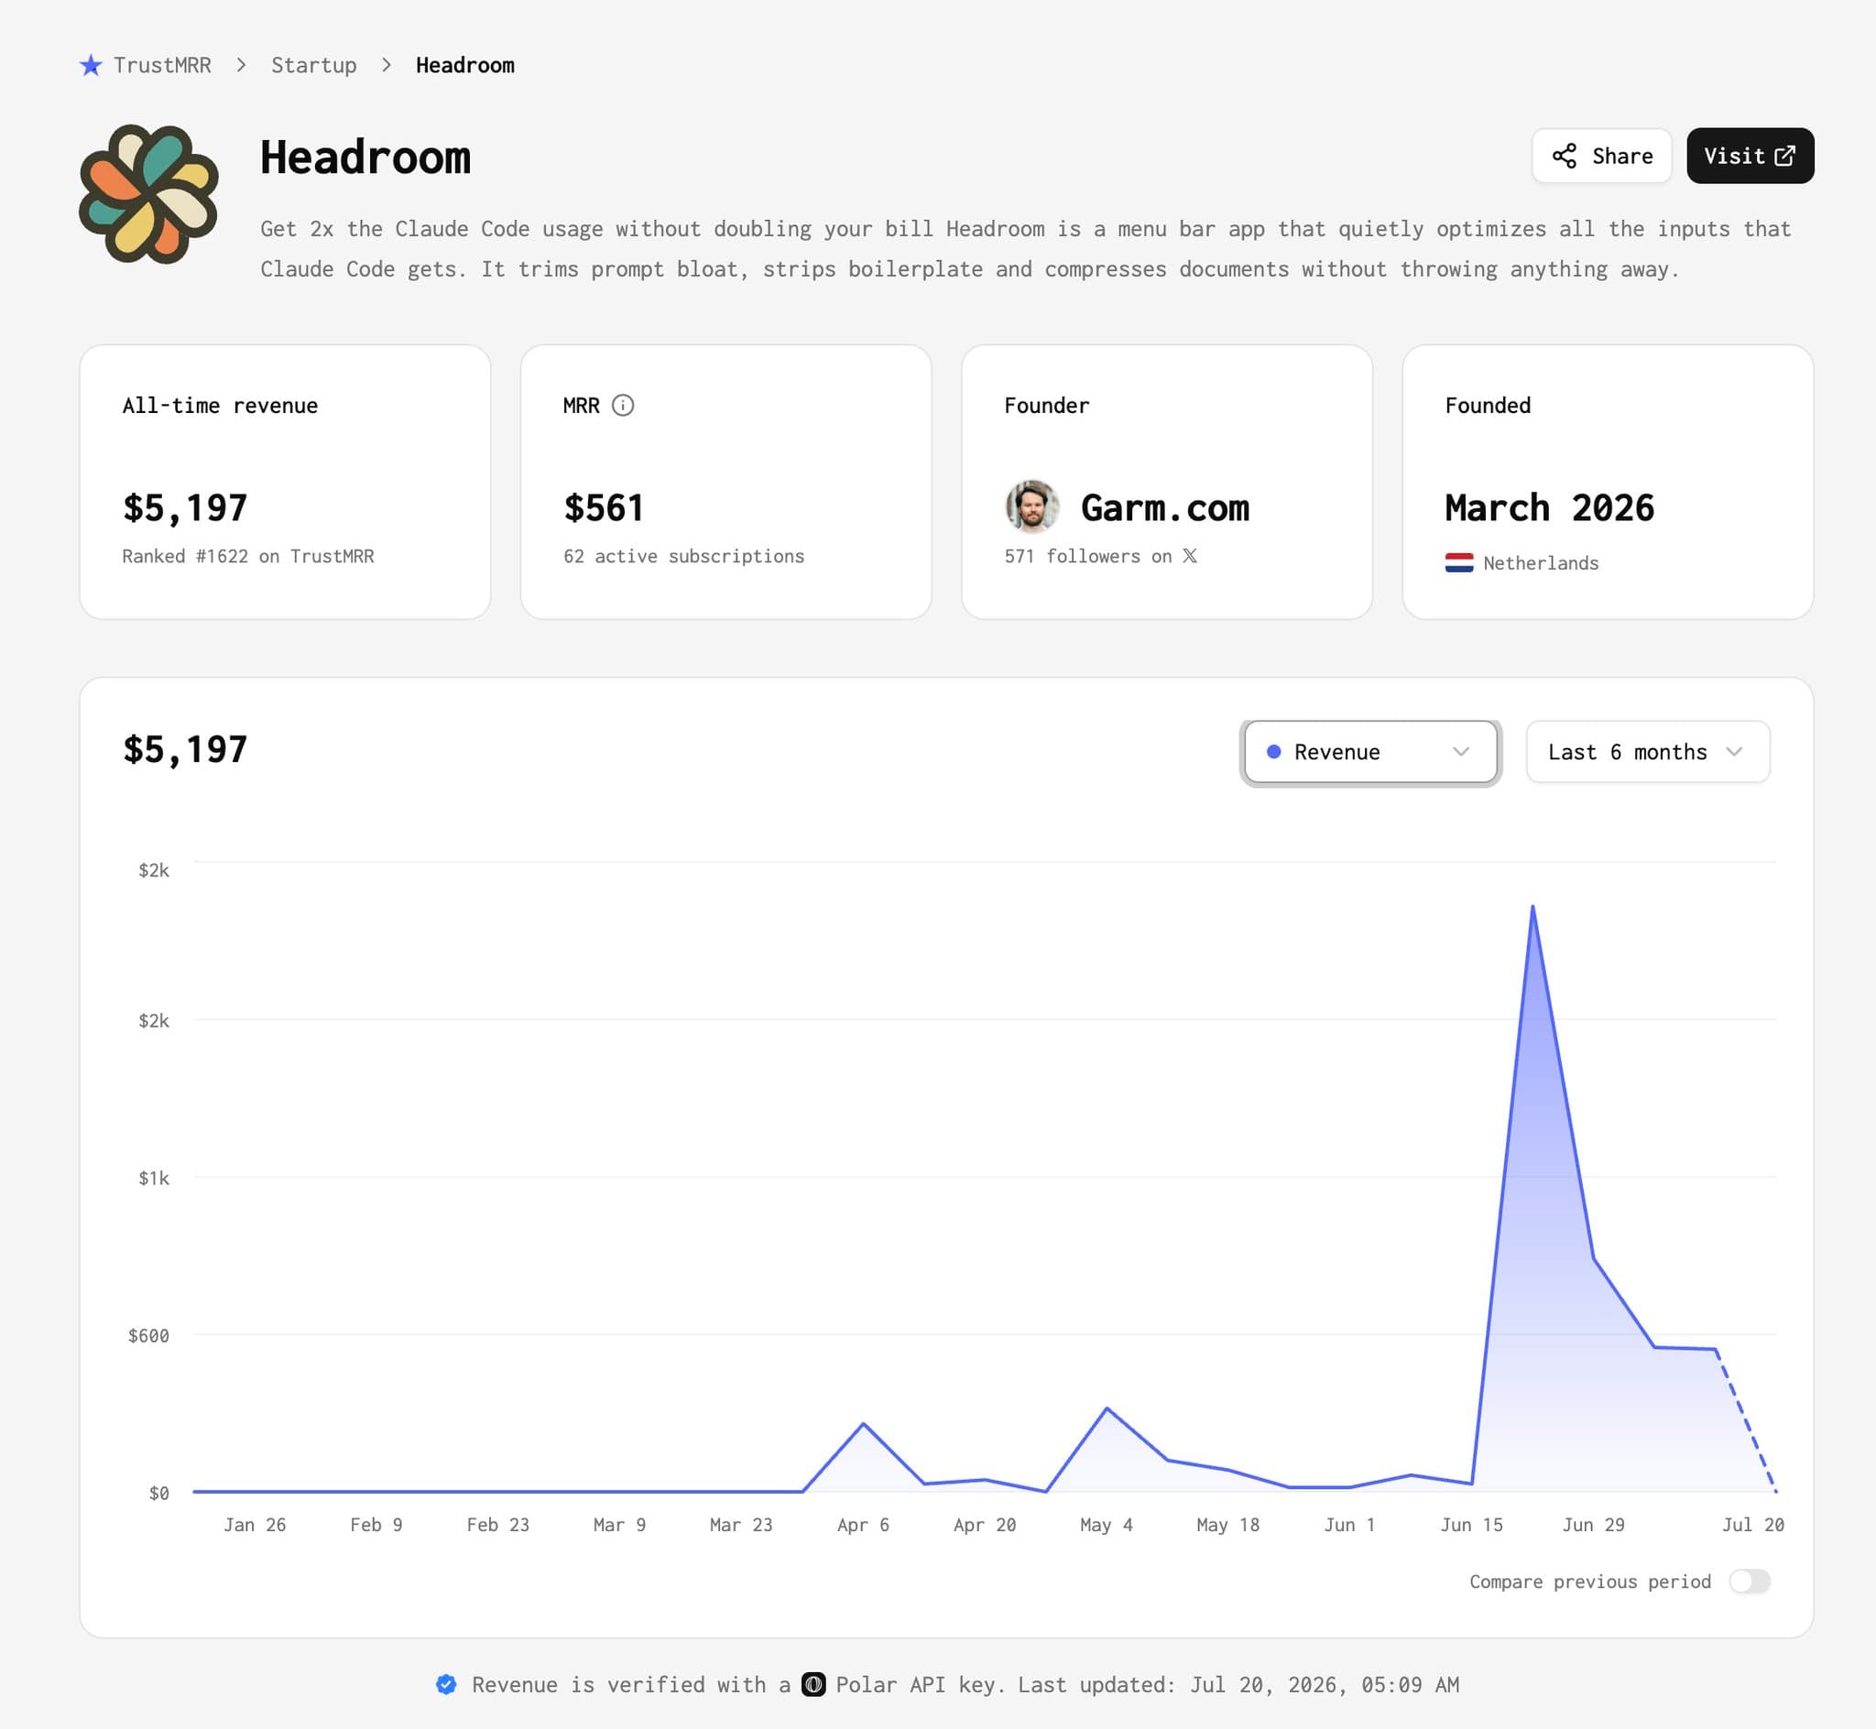1876x1729 pixels.
Task: Click the 'Netherlands' country label
Action: click(x=1540, y=563)
